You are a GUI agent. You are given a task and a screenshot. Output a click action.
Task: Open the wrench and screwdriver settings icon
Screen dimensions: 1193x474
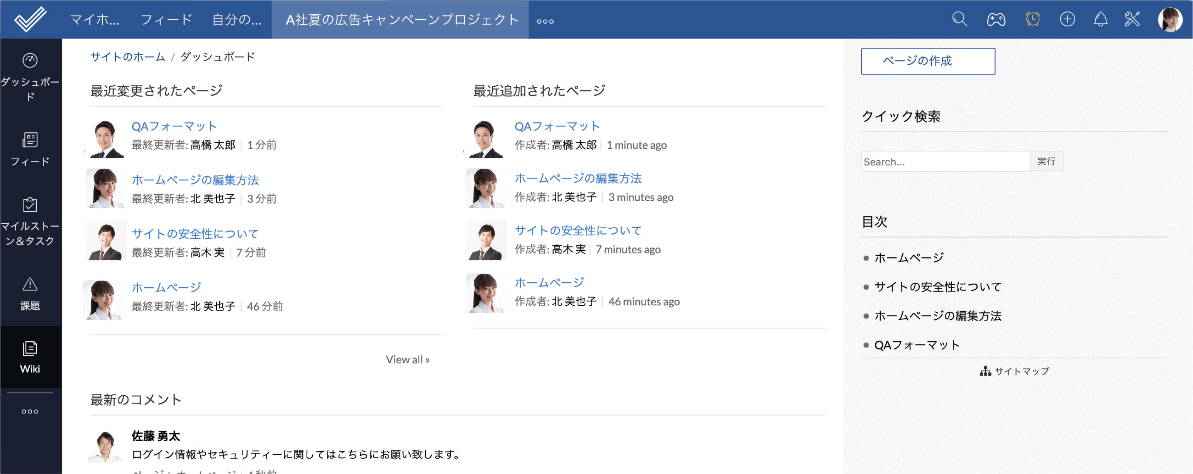tap(1132, 19)
